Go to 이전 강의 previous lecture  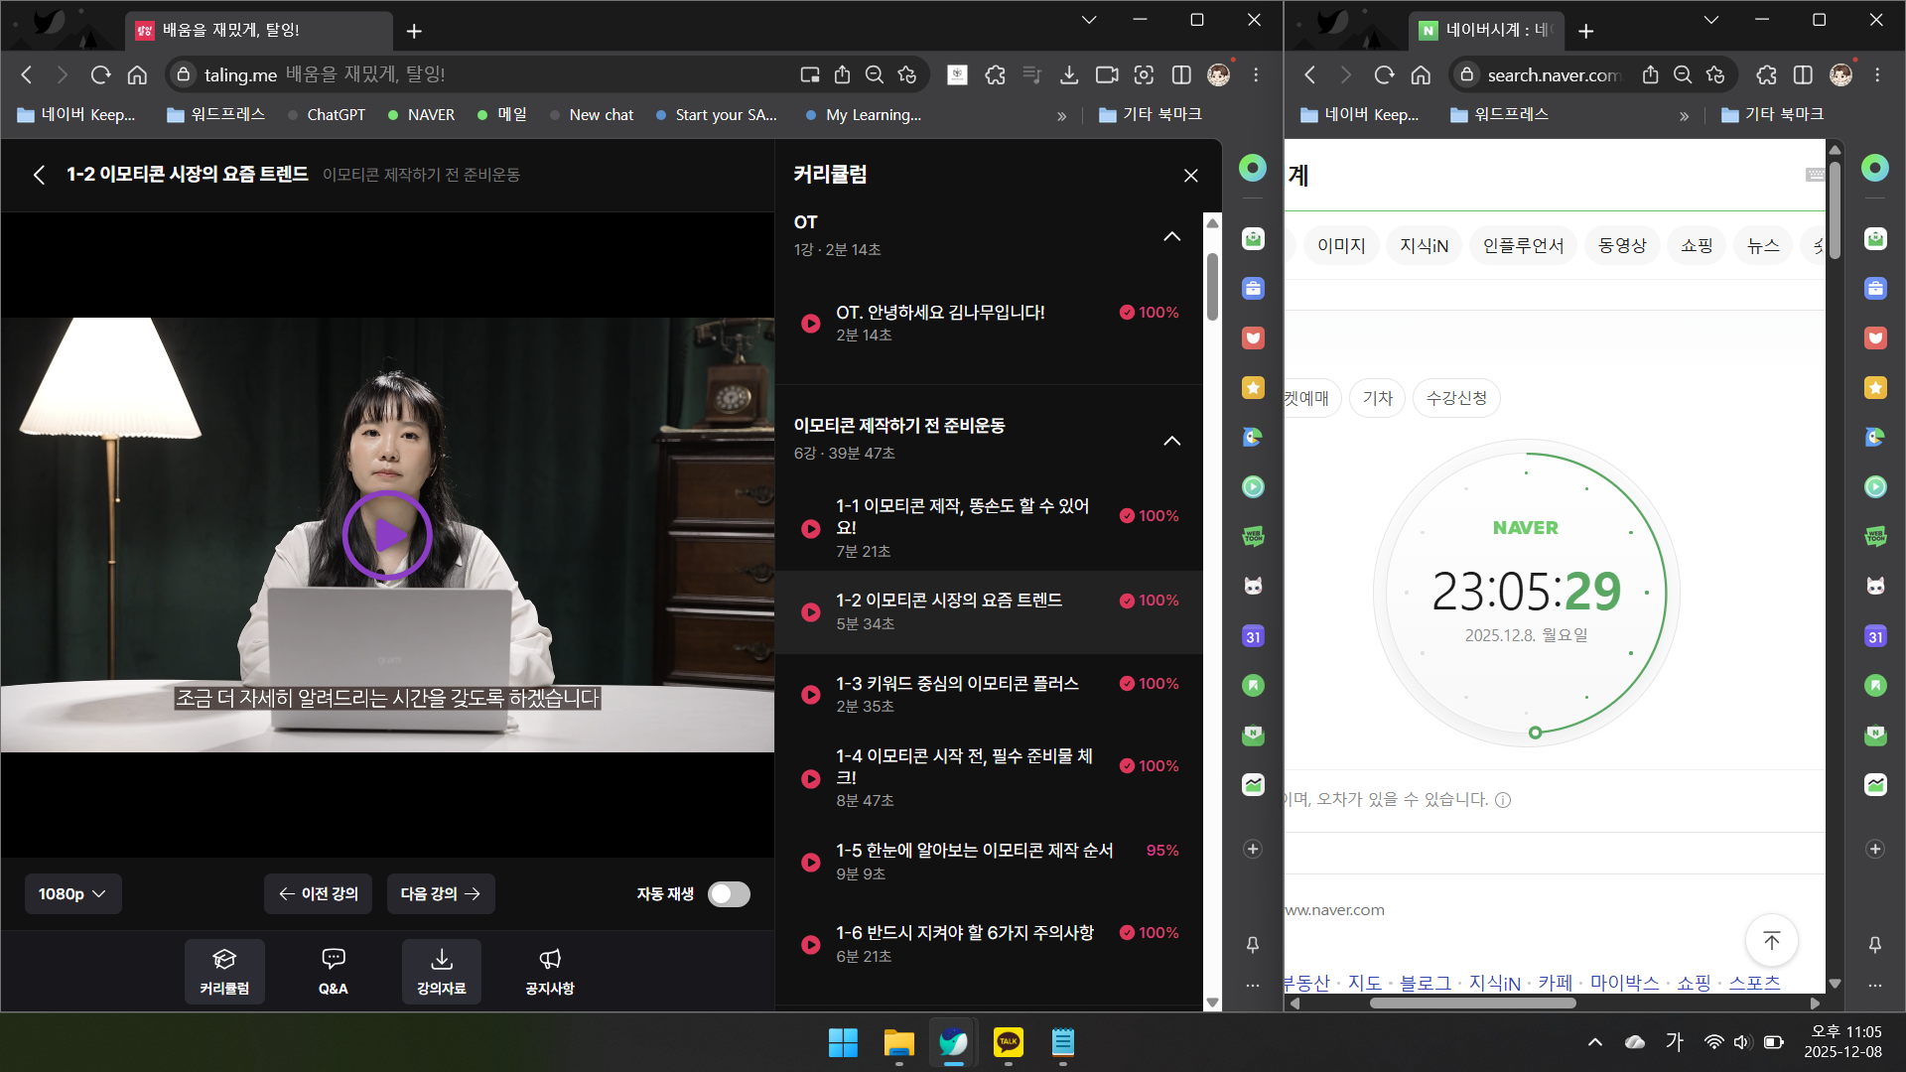(318, 894)
